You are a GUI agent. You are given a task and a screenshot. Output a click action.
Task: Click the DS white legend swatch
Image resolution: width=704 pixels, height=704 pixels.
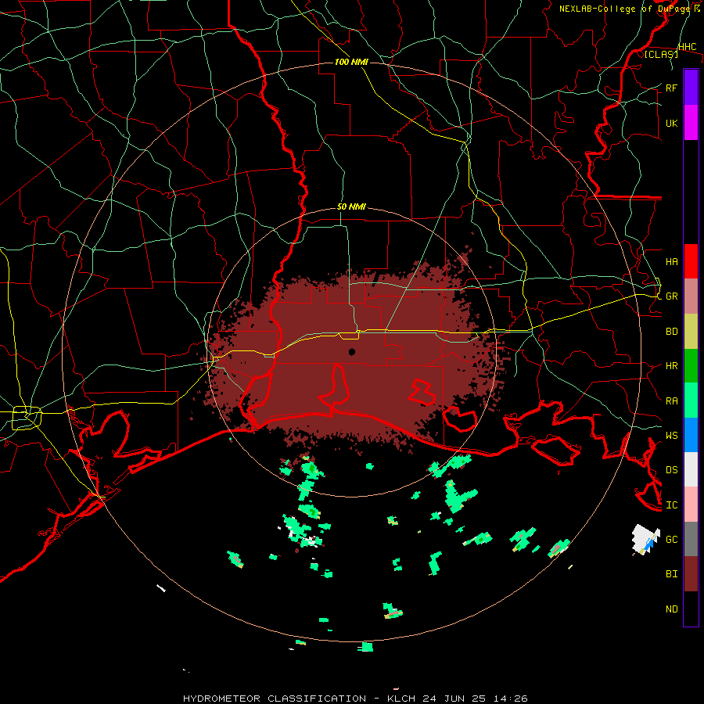pyautogui.click(x=691, y=469)
